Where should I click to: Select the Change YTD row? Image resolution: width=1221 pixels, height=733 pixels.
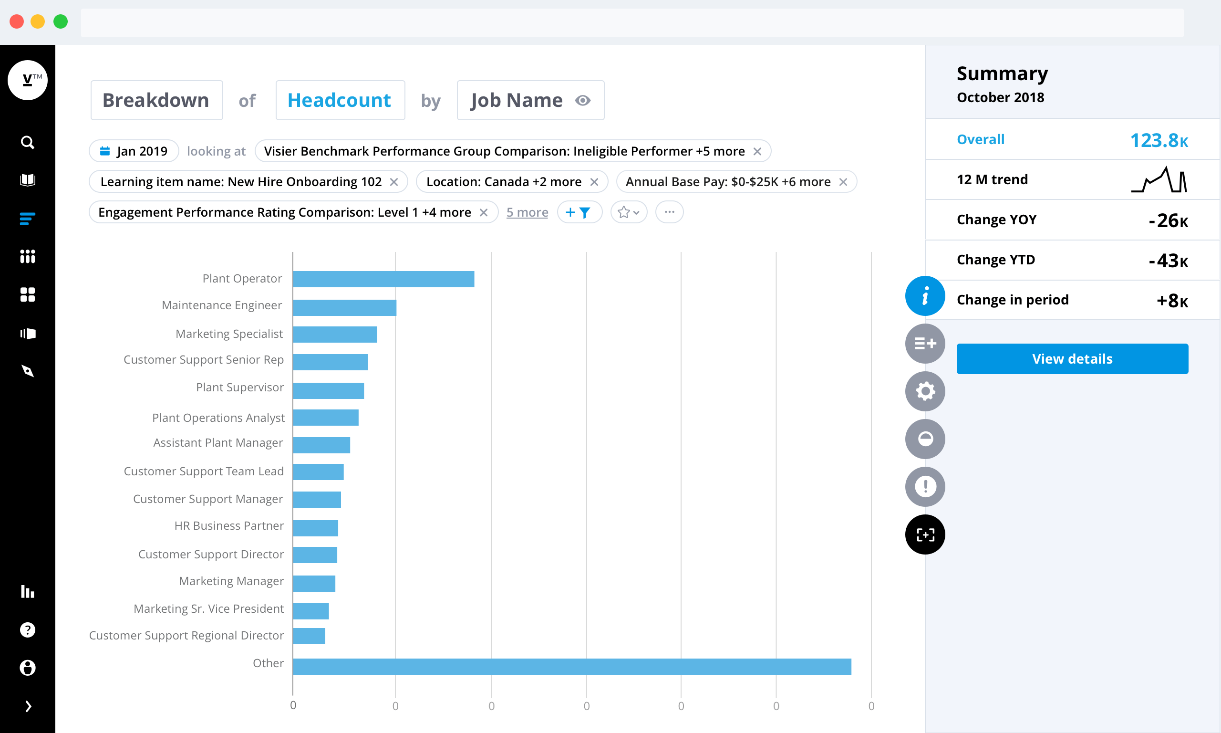click(x=1072, y=260)
